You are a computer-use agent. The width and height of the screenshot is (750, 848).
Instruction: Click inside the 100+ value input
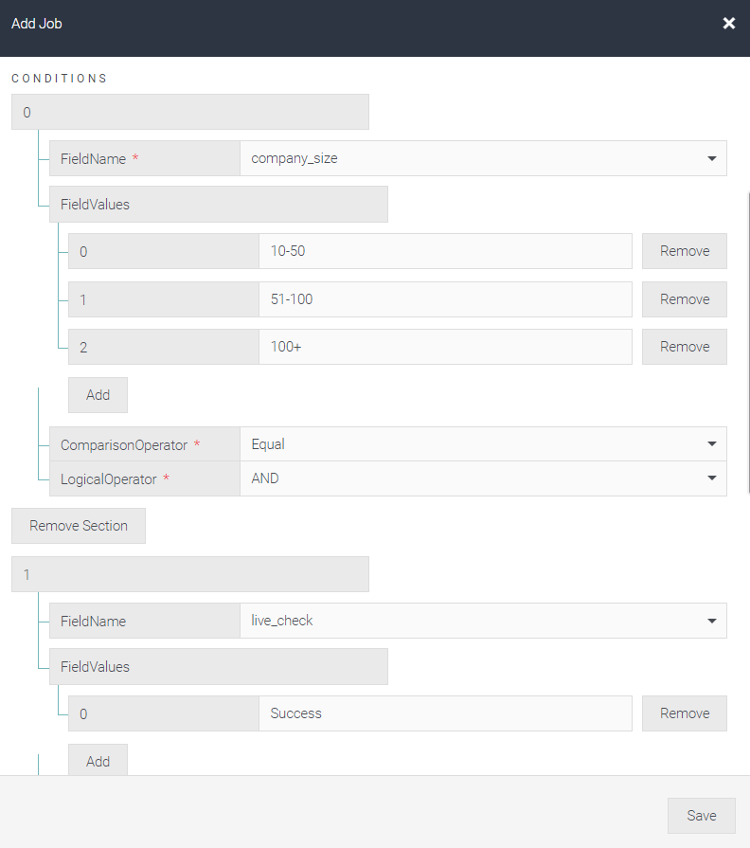pos(445,346)
